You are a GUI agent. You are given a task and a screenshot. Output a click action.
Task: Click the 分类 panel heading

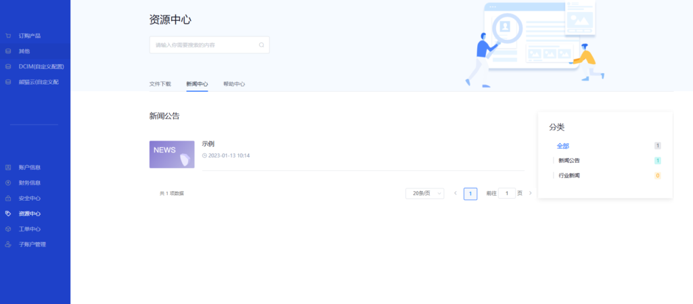tap(557, 128)
